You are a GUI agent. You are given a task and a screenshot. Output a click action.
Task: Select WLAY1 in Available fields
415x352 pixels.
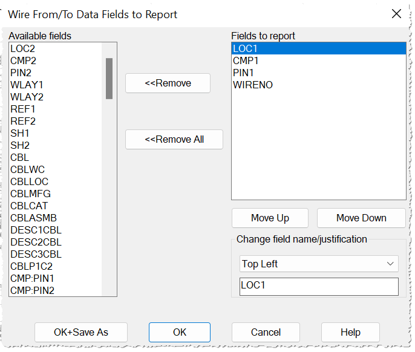56,85
